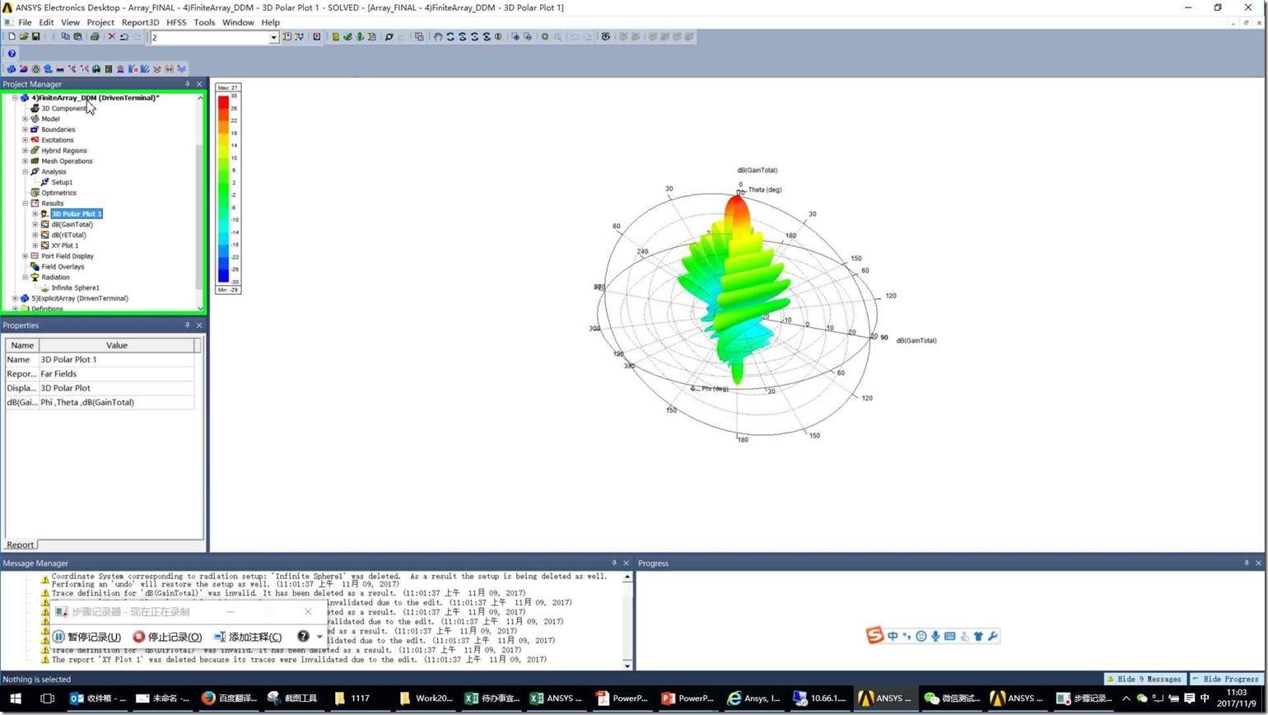Open the Report3D menu

click(140, 22)
